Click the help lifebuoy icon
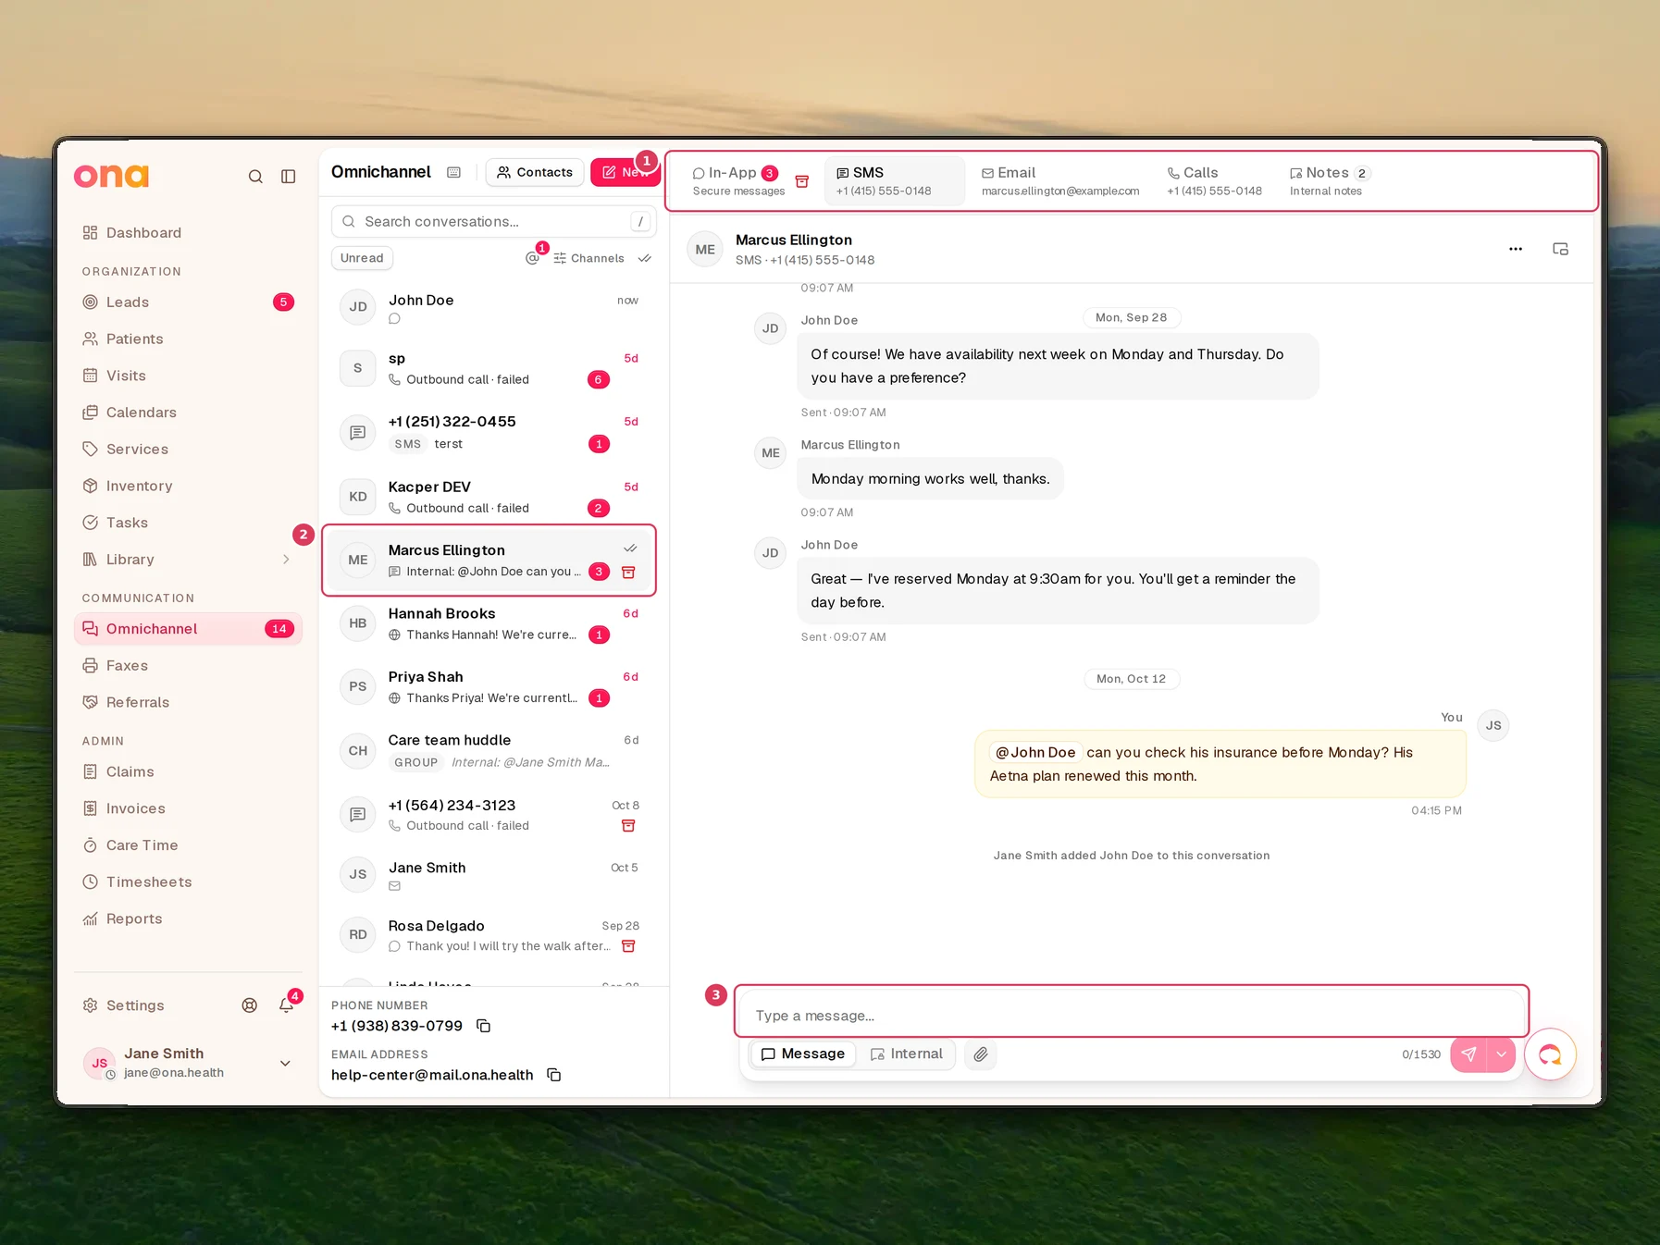 coord(250,1005)
